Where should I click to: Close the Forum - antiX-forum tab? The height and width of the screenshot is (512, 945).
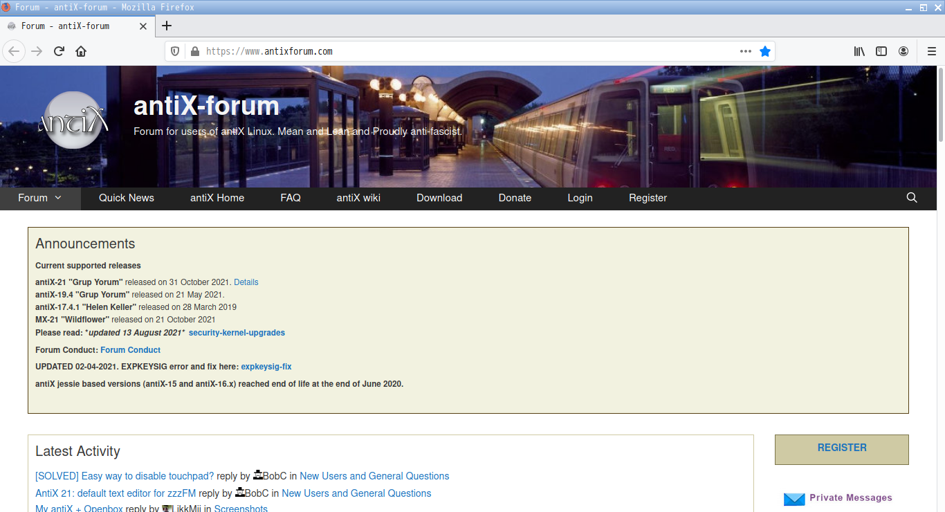[x=143, y=26]
